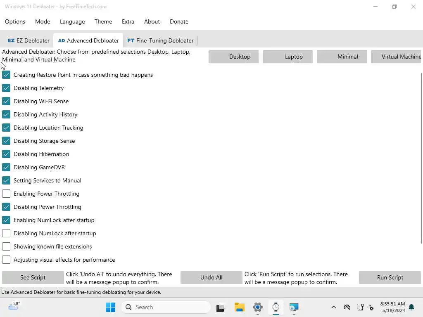The image size is (423, 317).
Task: Launch File Explorer from the taskbar
Action: [x=239, y=307]
